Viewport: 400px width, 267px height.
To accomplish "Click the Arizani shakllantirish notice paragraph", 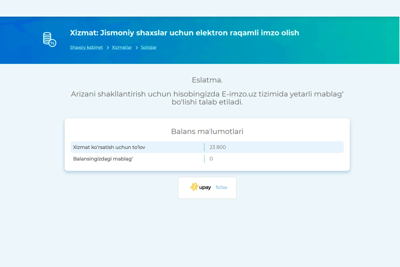I will tap(207, 98).
